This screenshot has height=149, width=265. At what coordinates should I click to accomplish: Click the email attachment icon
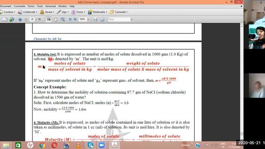coord(5,19)
